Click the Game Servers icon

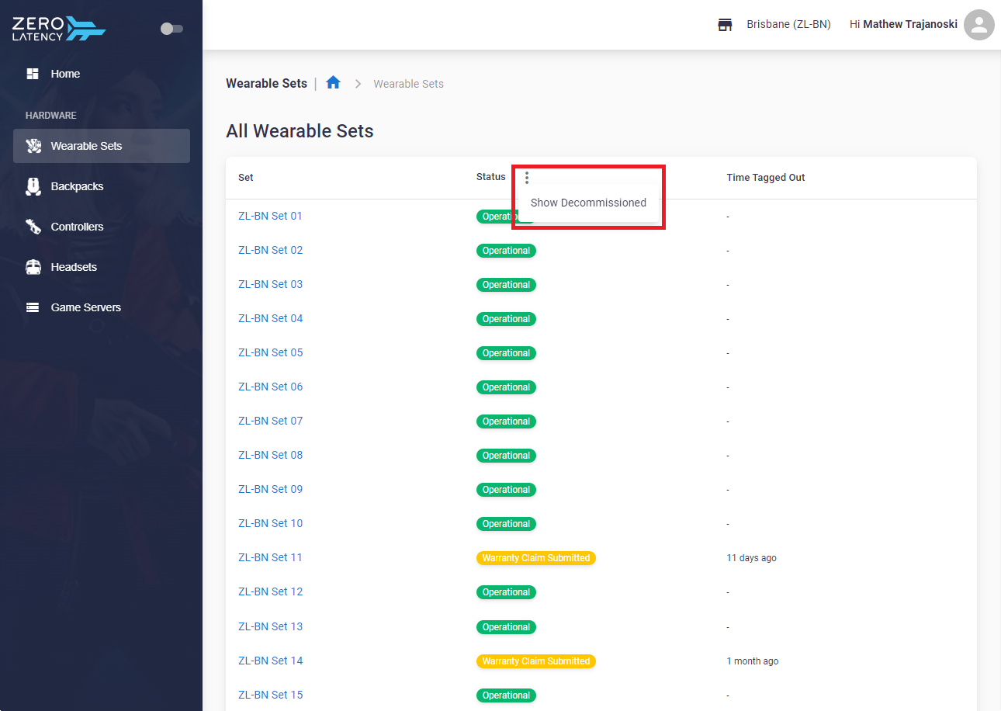click(33, 307)
